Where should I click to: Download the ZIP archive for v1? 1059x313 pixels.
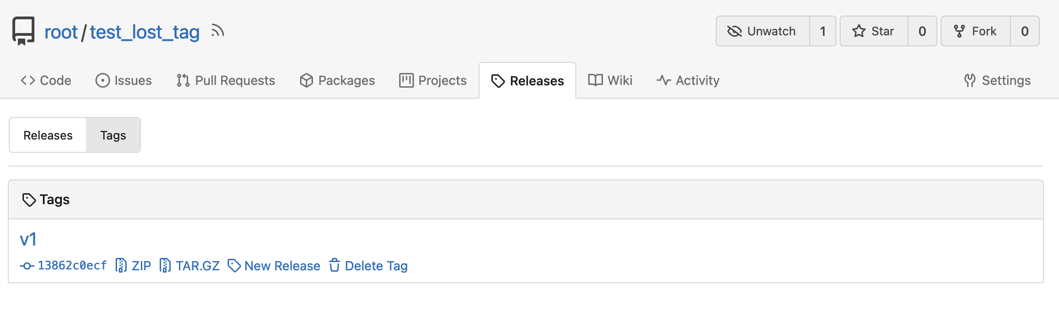pyautogui.click(x=134, y=266)
